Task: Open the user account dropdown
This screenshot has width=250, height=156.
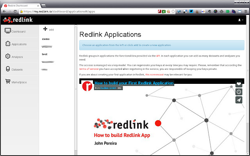Action: tap(241, 20)
